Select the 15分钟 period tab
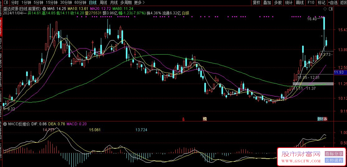 point(52,3)
